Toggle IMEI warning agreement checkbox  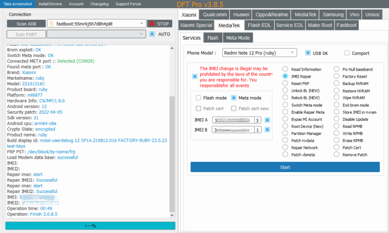194,76
